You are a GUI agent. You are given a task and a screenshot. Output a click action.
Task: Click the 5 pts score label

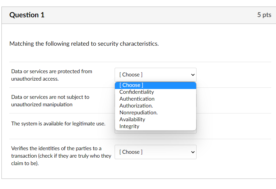(x=264, y=15)
